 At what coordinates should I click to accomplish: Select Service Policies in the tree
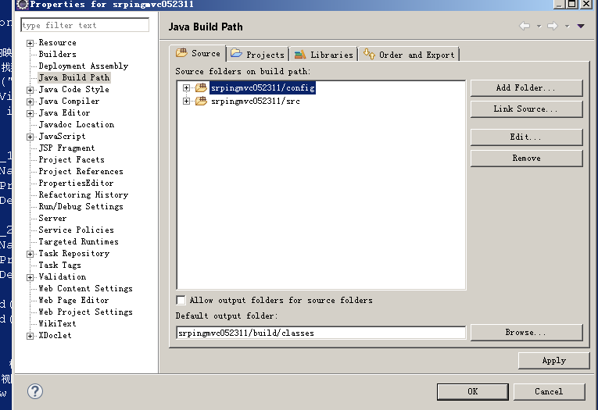pos(76,230)
